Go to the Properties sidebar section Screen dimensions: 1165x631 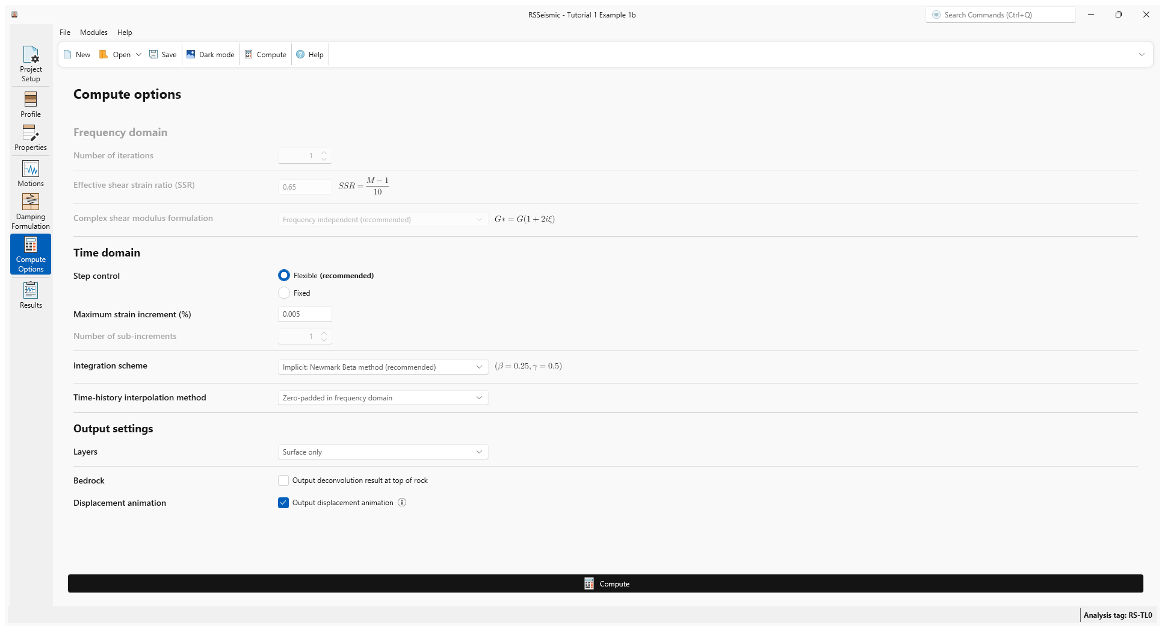pyautogui.click(x=31, y=137)
